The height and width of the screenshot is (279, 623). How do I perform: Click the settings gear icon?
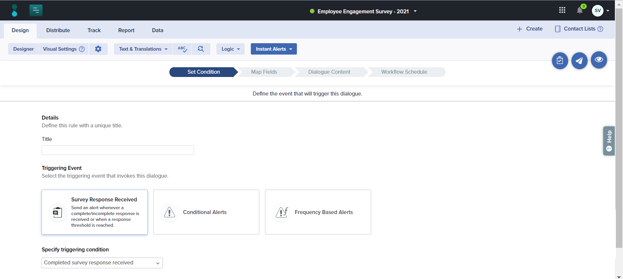click(x=98, y=49)
